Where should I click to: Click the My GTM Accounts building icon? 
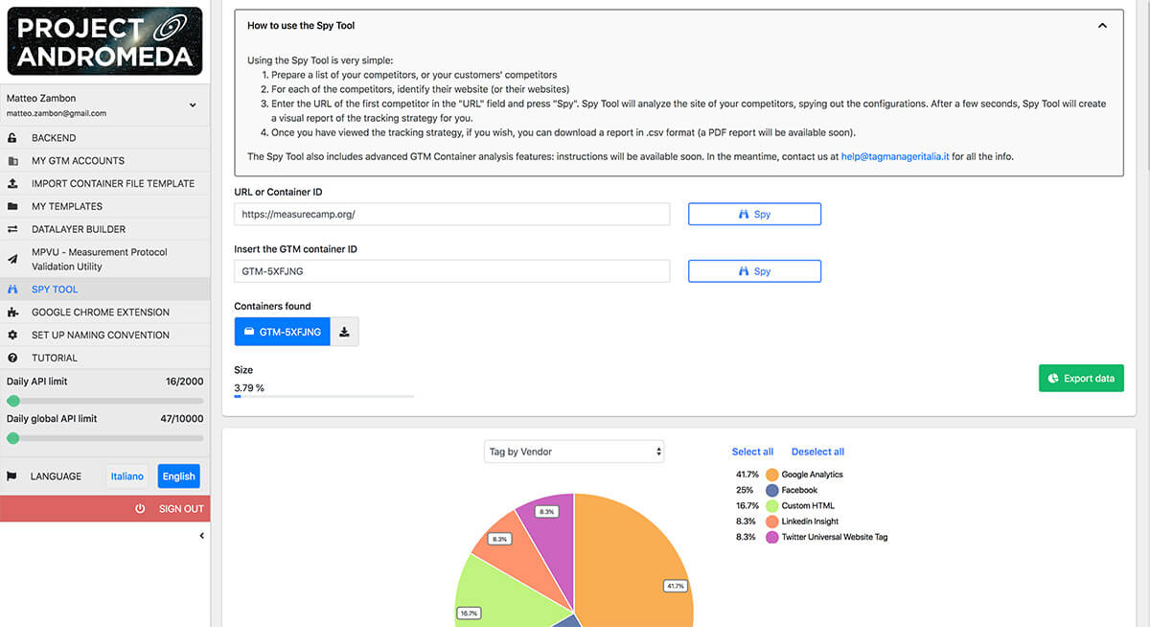click(12, 161)
